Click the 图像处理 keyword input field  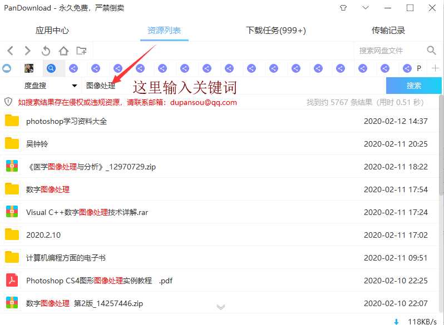tap(234, 86)
